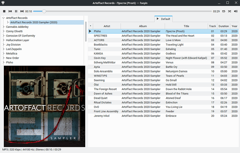The image size is (240, 153).
Task: Select Led Zeppelin in the library tree
Action: tap(15, 49)
